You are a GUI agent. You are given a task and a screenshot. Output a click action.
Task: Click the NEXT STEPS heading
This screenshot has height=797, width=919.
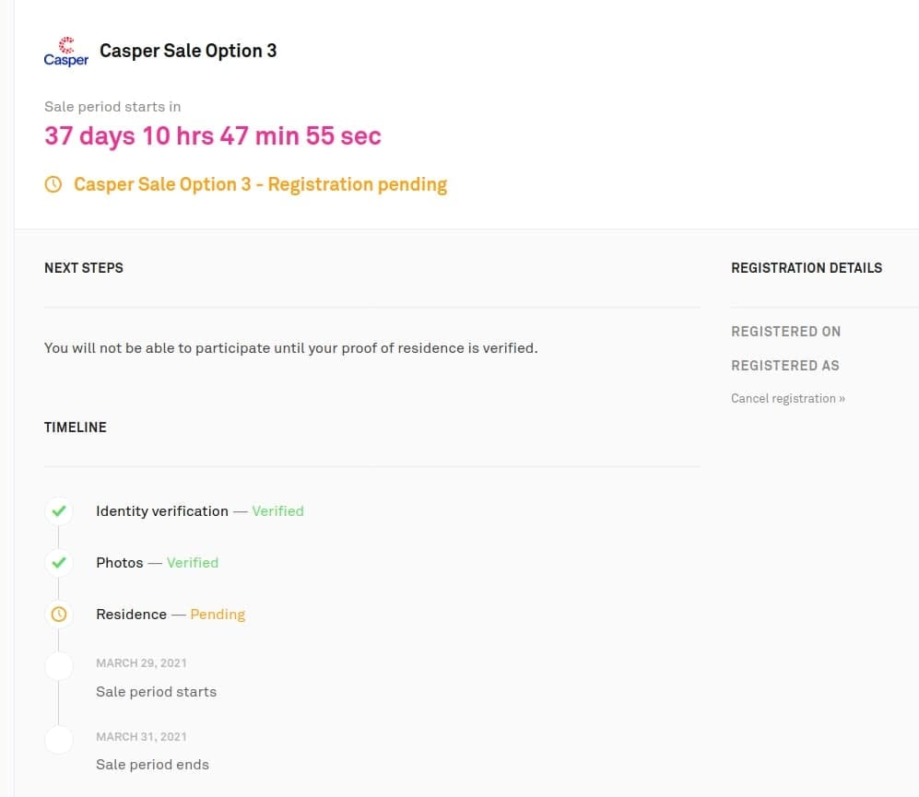point(84,268)
